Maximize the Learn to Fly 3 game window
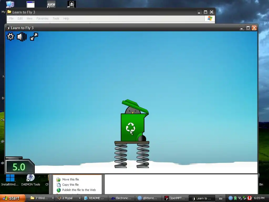This screenshot has height=202, width=269. point(248,28)
